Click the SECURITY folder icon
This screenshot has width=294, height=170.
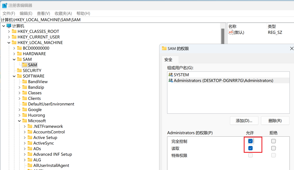(x=19, y=71)
